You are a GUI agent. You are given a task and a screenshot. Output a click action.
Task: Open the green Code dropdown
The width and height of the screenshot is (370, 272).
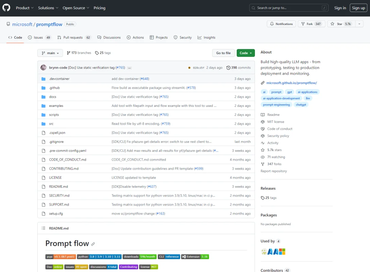point(246,53)
